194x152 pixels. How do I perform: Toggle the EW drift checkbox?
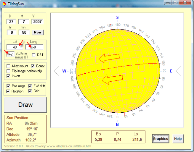[31, 86]
